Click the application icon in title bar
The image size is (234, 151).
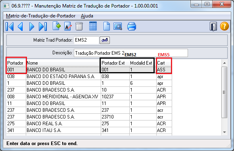coord(6,6)
